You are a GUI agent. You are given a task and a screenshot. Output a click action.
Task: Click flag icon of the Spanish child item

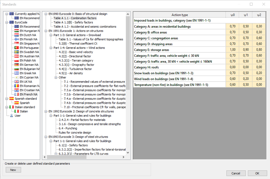[17, 103]
